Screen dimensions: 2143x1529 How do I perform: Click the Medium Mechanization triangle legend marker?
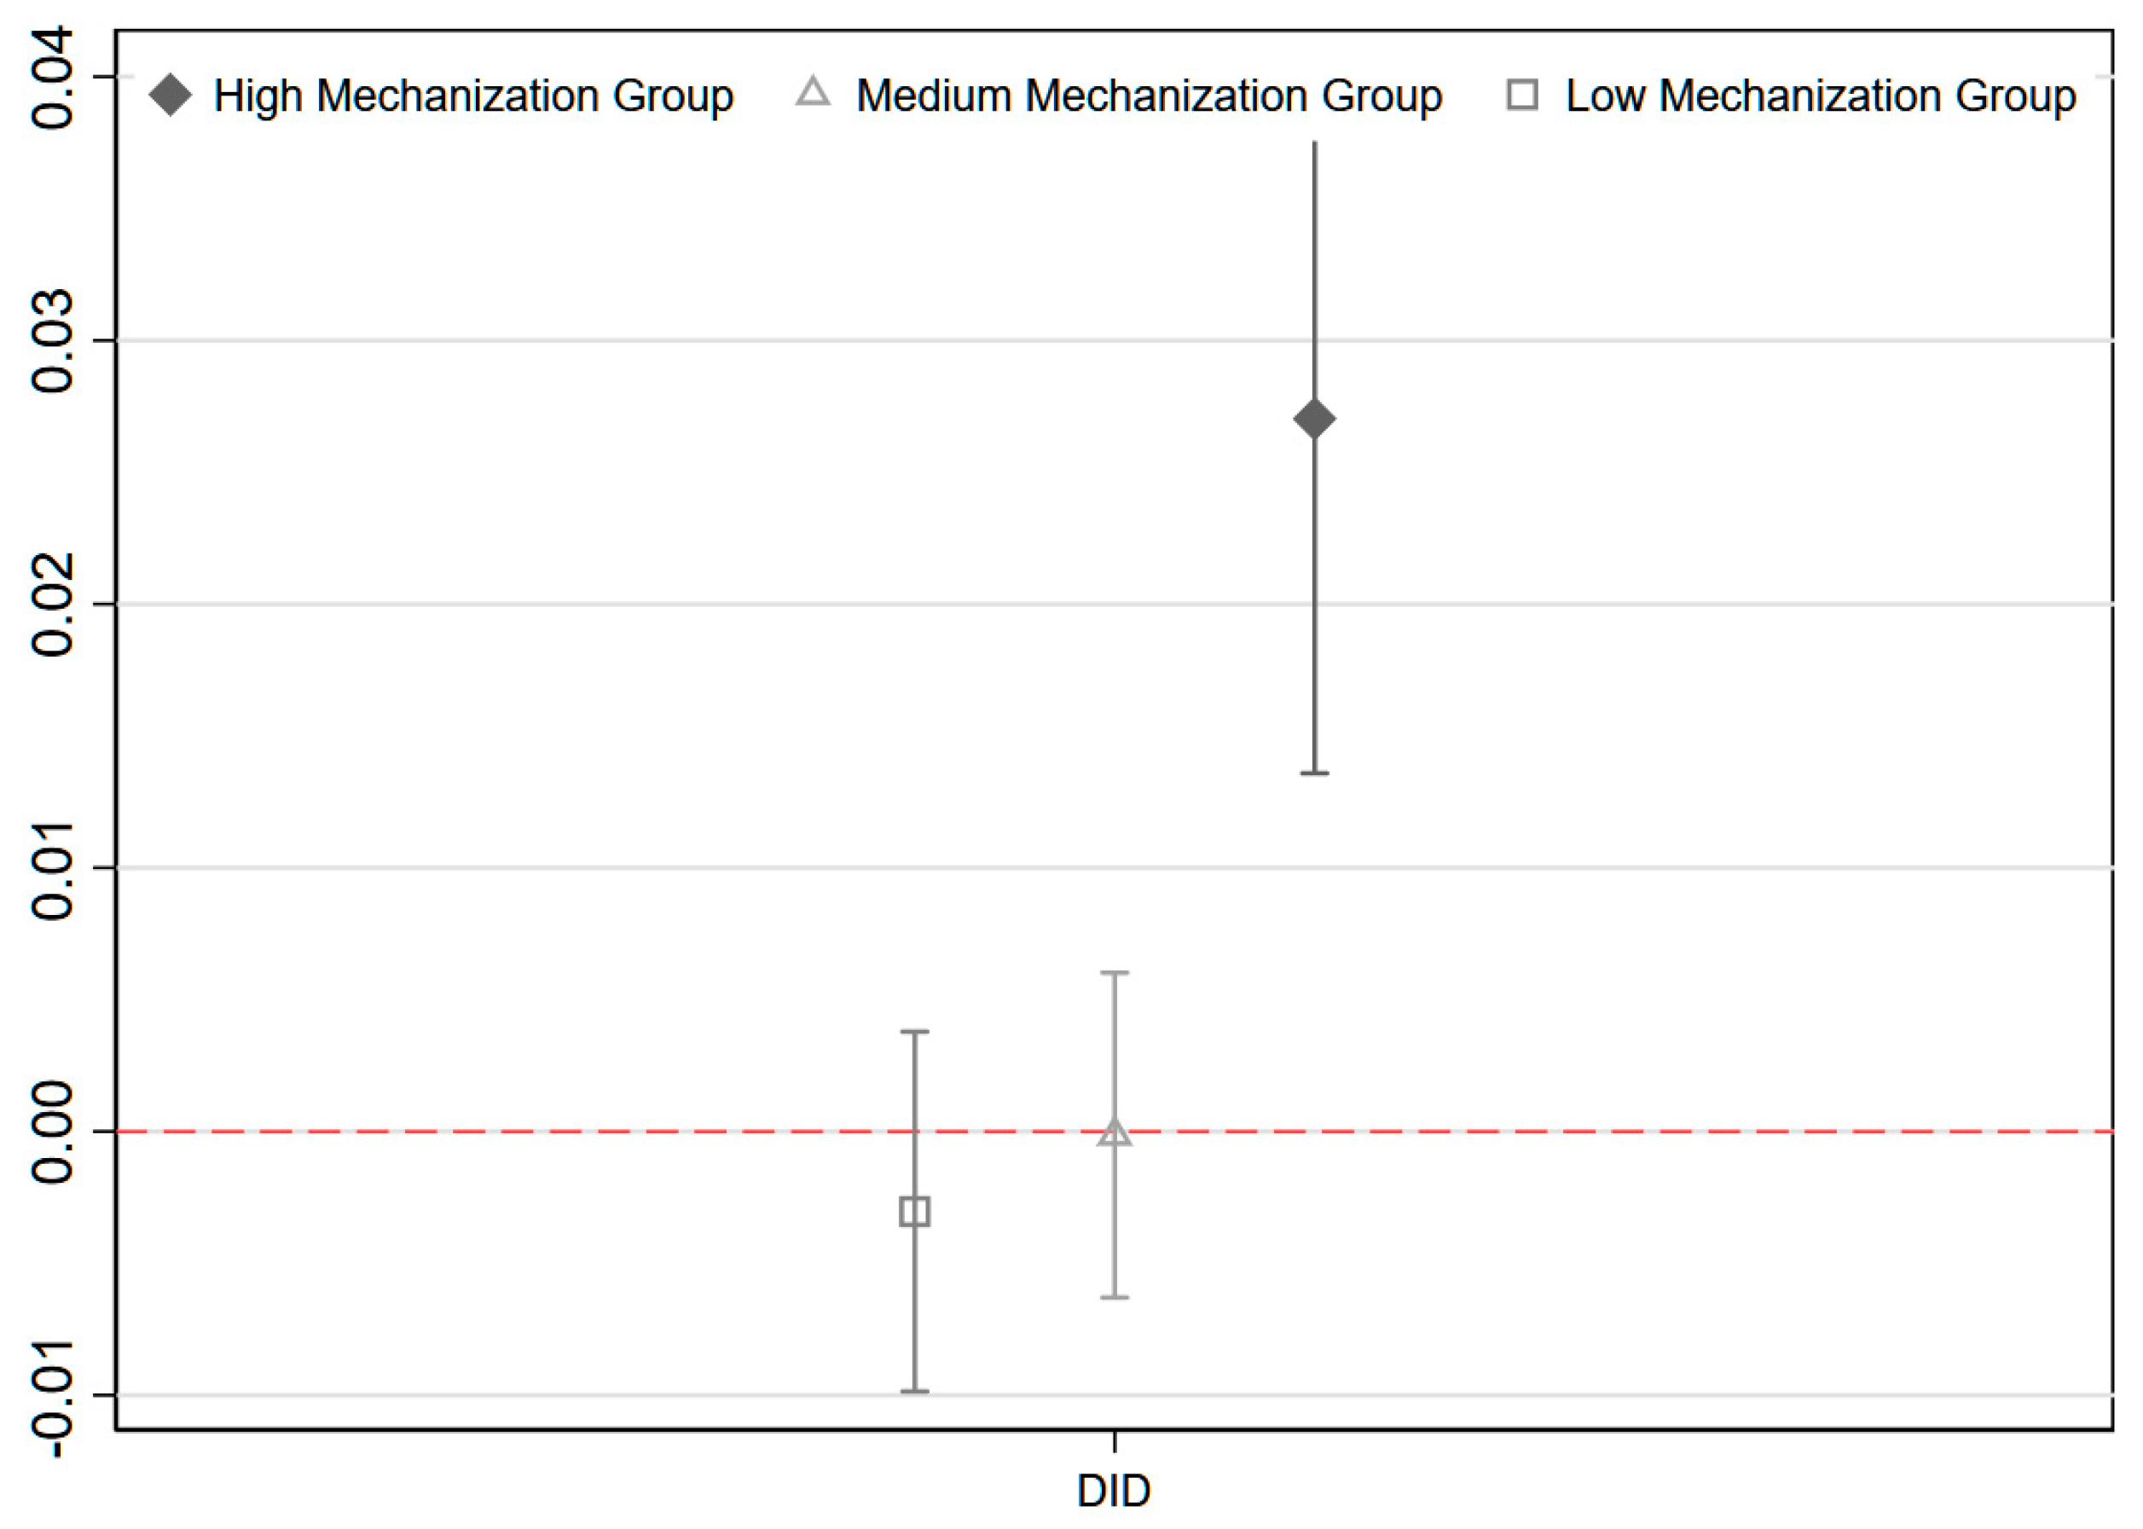[814, 93]
